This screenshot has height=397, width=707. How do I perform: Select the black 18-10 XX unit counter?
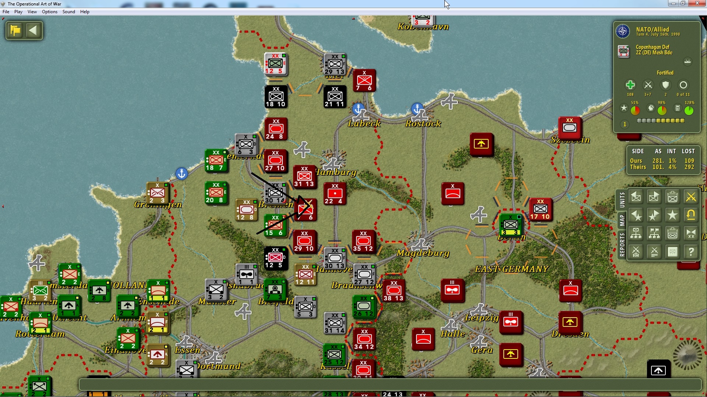[x=276, y=97]
